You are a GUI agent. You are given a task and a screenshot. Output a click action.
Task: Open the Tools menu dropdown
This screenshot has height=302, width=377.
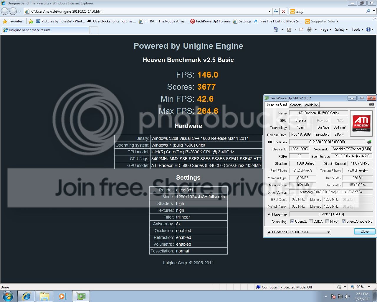(x=358, y=29)
